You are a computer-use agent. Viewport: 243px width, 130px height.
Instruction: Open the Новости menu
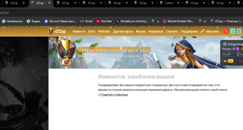(x=79, y=31)
